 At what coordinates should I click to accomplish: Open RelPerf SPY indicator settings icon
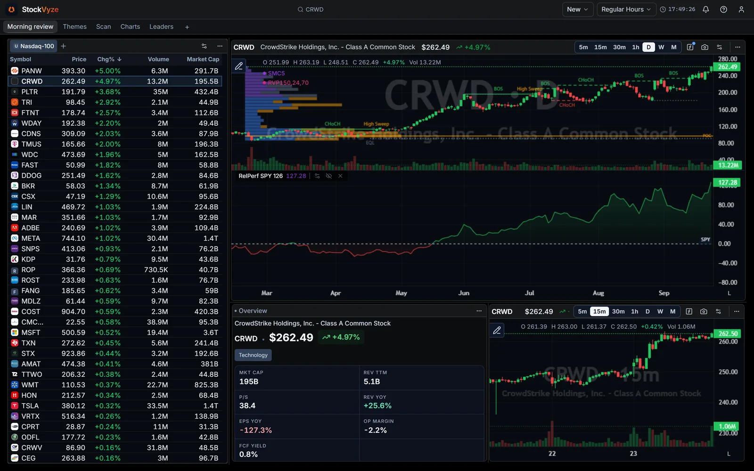click(317, 176)
